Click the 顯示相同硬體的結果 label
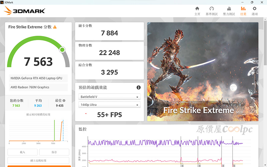The height and width of the screenshot is (167, 267). (38, 115)
